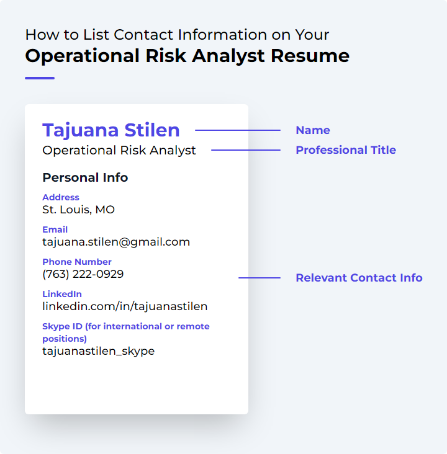Image resolution: width=447 pixels, height=454 pixels.
Task: Click the Skype ID field label
Action: (126, 332)
